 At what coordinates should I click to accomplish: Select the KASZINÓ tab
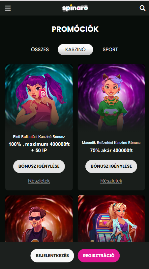coord(75,50)
